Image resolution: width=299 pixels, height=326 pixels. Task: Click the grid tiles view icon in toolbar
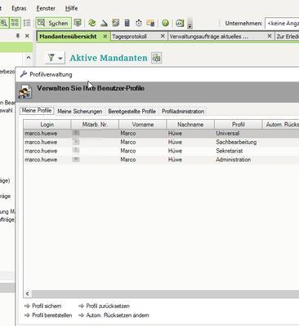click(x=15, y=23)
